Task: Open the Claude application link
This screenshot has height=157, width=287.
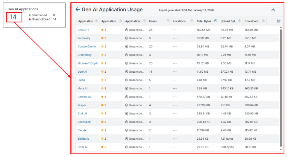Action: 82,130
